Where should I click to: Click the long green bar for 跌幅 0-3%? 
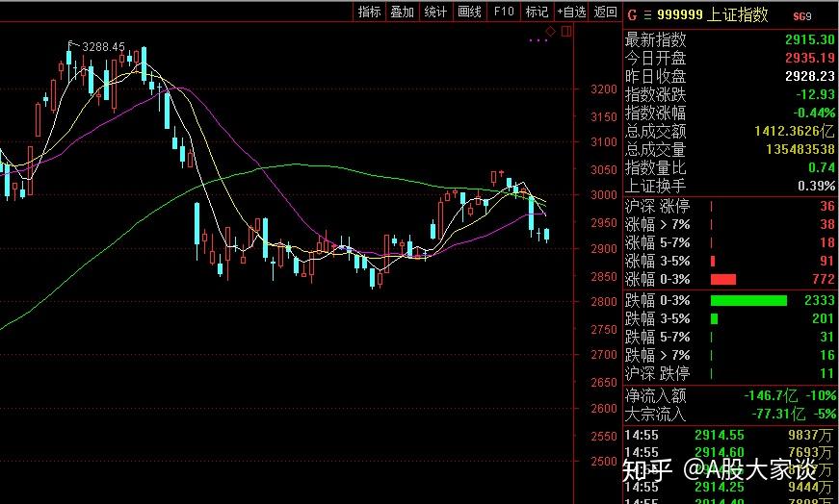click(748, 300)
